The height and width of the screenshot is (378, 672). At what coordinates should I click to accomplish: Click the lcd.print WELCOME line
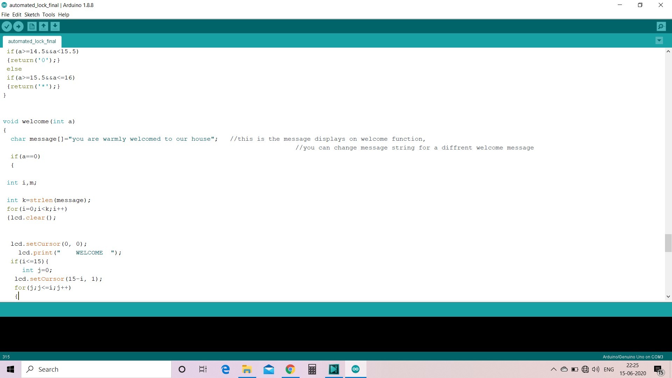click(x=70, y=253)
